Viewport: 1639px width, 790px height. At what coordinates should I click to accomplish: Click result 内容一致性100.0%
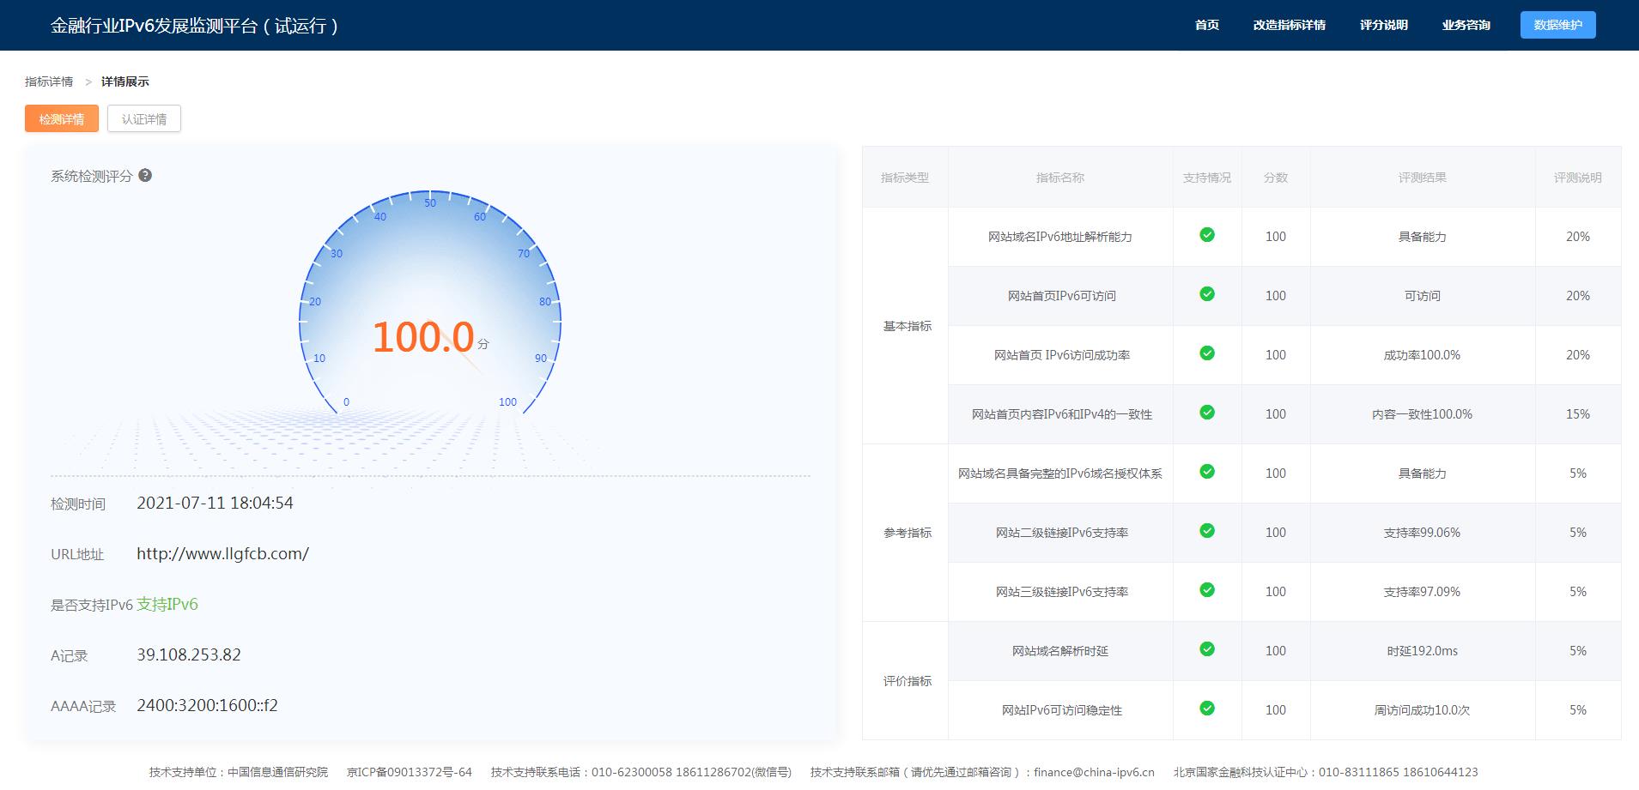point(1422,414)
